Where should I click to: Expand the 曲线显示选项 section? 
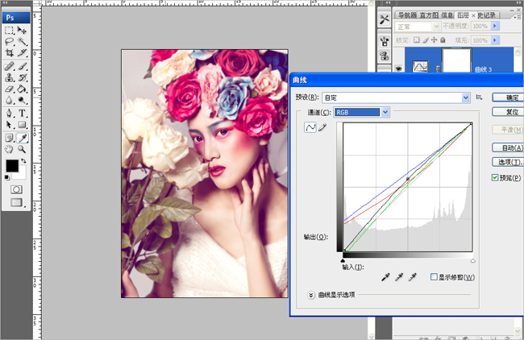[311, 295]
